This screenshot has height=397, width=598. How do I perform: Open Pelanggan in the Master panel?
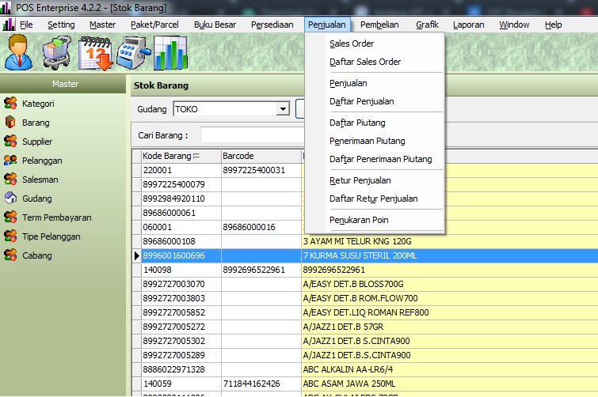click(x=42, y=161)
